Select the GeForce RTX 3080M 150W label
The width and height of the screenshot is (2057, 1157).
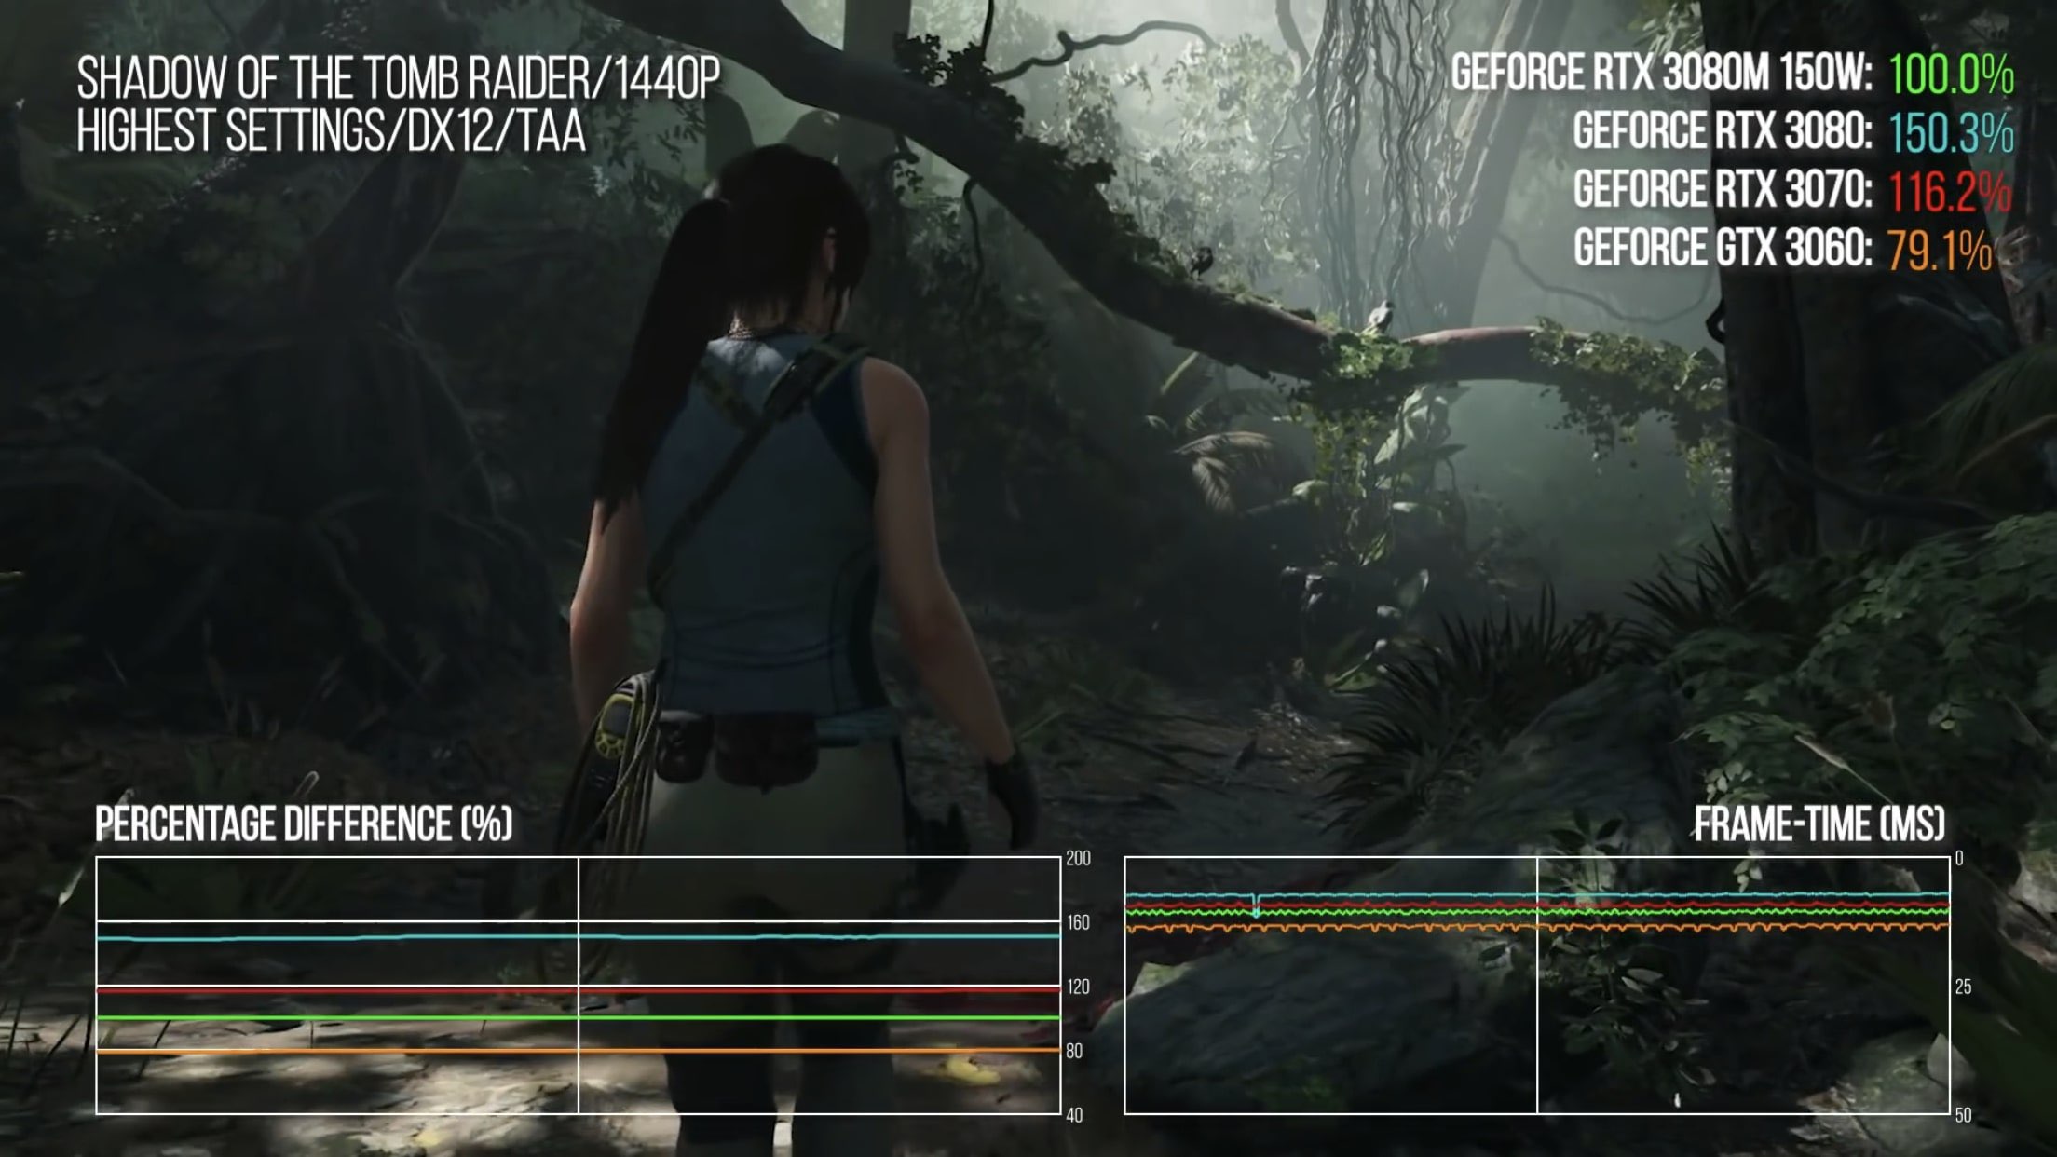click(x=1660, y=74)
